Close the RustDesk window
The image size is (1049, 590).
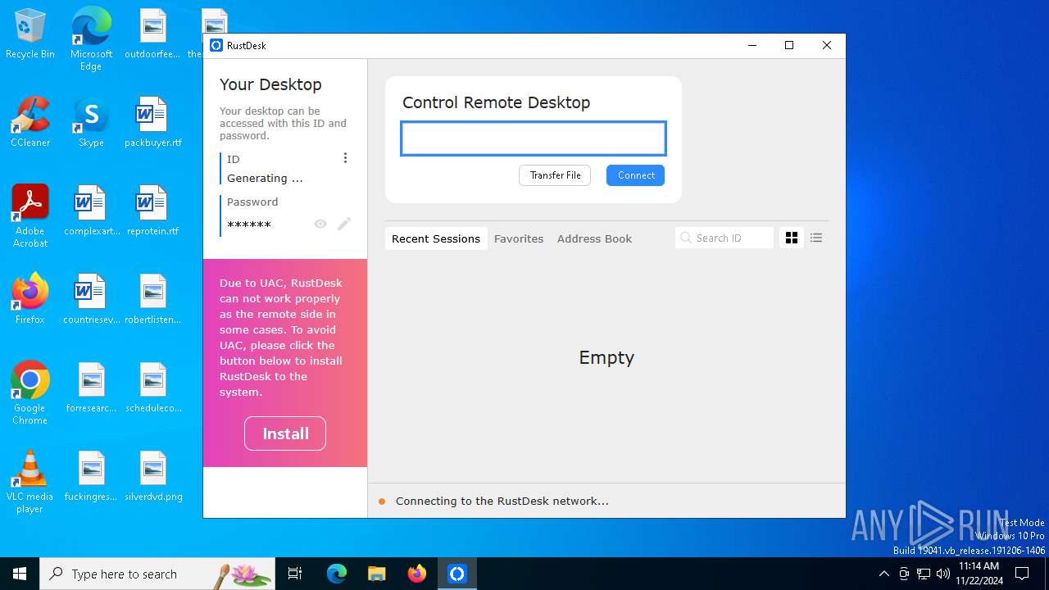[827, 45]
